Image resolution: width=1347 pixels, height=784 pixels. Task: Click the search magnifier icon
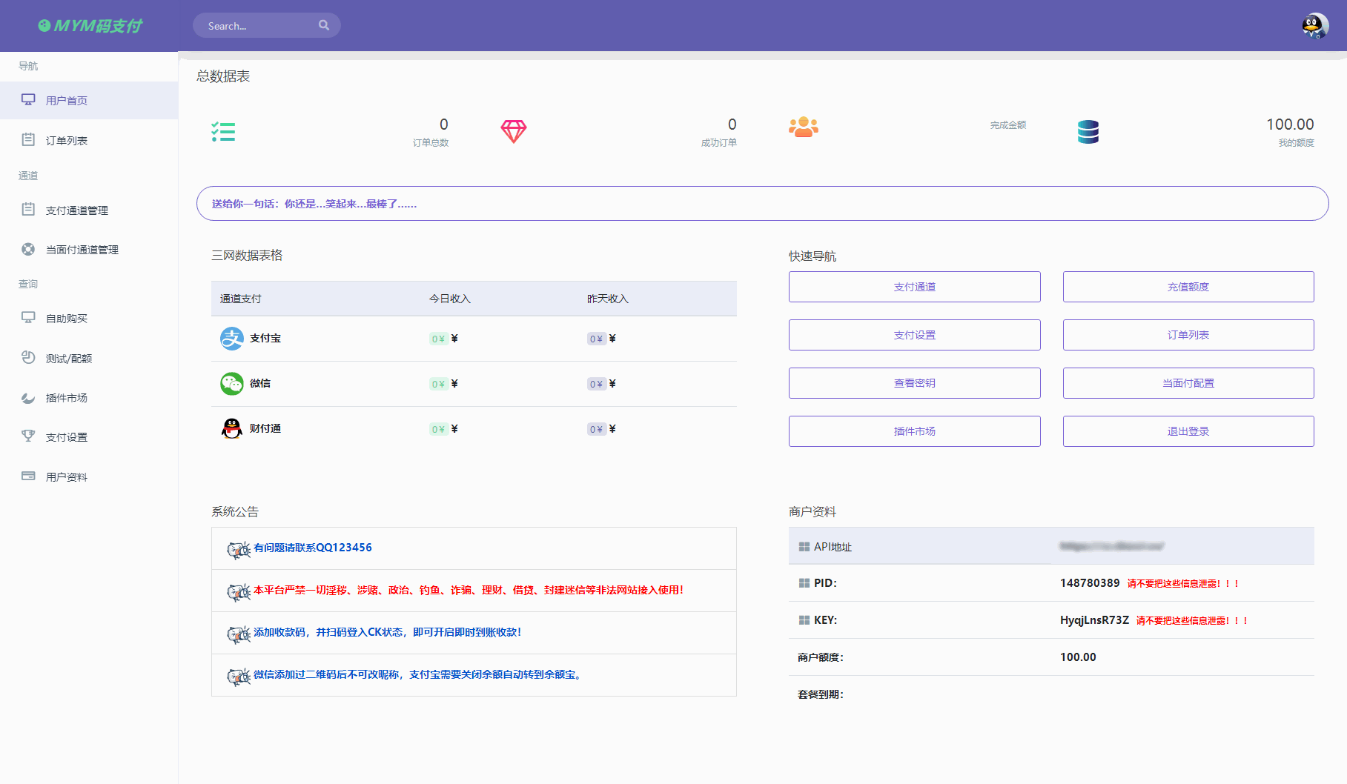click(324, 25)
